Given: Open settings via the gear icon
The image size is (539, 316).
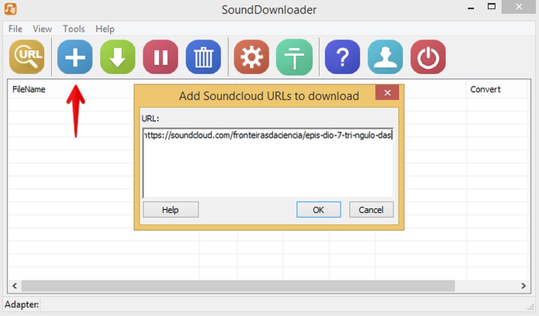Looking at the screenshot, I should (251, 56).
